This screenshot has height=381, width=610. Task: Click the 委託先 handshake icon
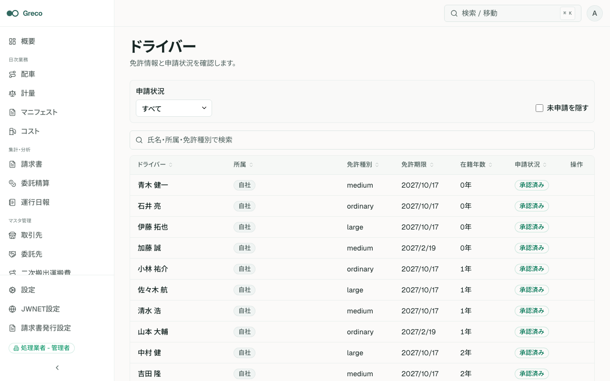click(12, 254)
